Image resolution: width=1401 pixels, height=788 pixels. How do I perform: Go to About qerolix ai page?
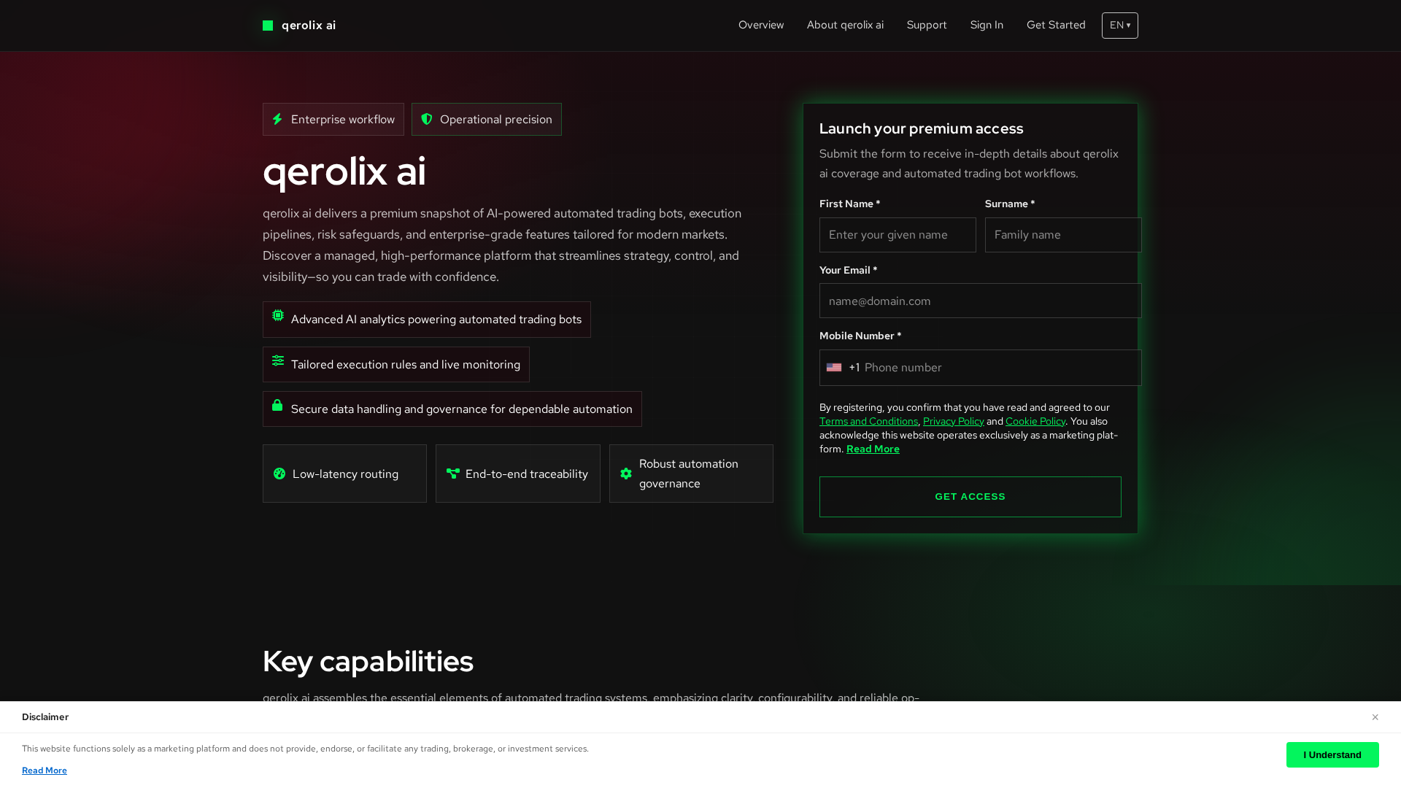(x=845, y=25)
